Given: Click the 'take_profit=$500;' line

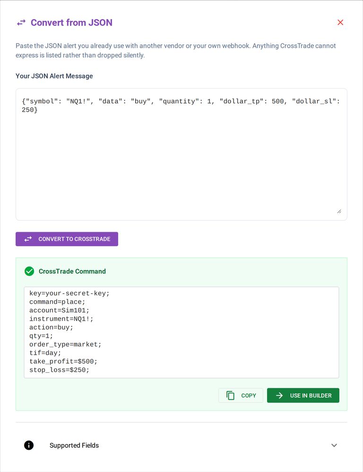Looking at the screenshot, I should 63,361.
